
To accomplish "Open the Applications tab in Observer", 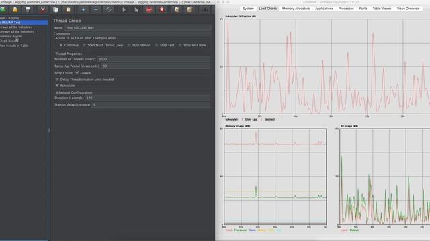I will click(x=324, y=9).
